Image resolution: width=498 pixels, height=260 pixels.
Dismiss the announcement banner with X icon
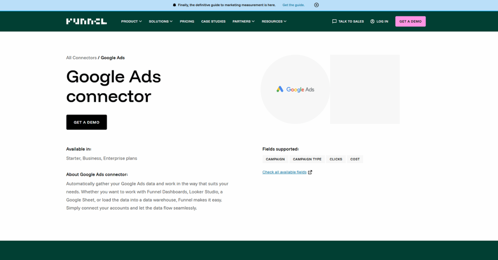316,5
